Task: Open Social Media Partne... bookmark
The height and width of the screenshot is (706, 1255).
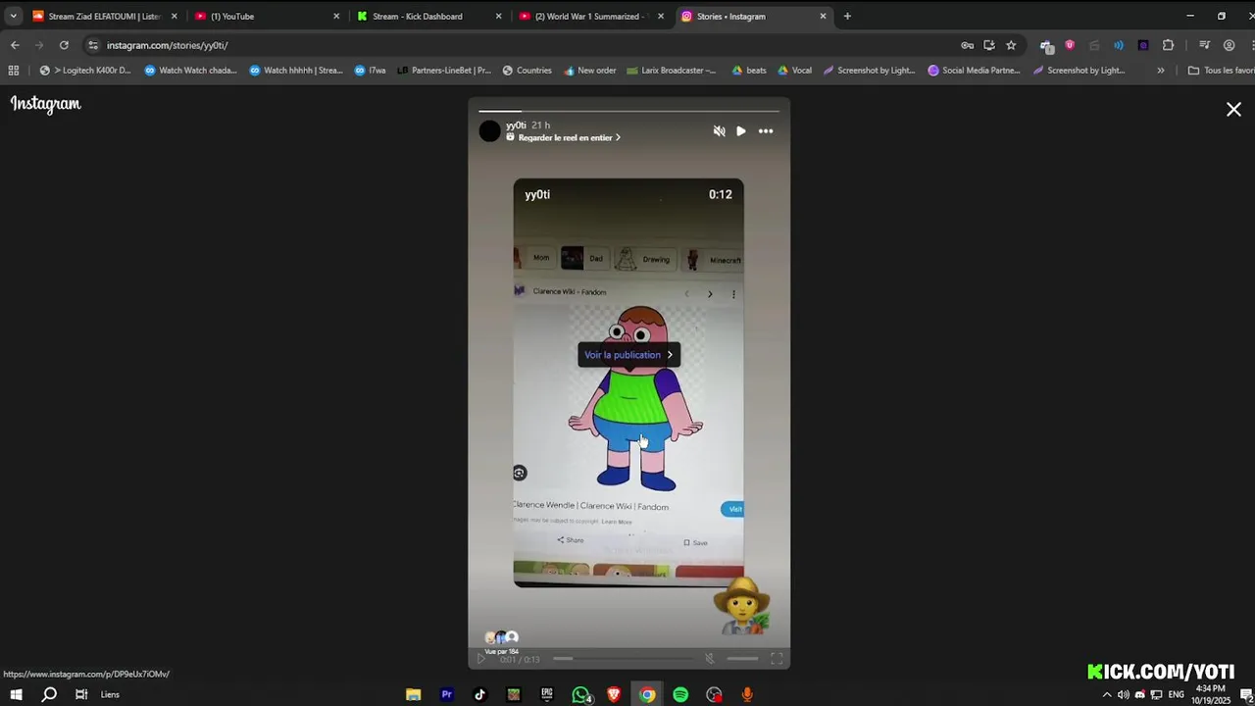Action: [974, 71]
